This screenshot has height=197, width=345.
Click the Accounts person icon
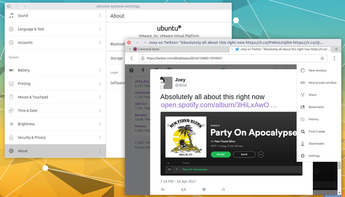pos(11,42)
